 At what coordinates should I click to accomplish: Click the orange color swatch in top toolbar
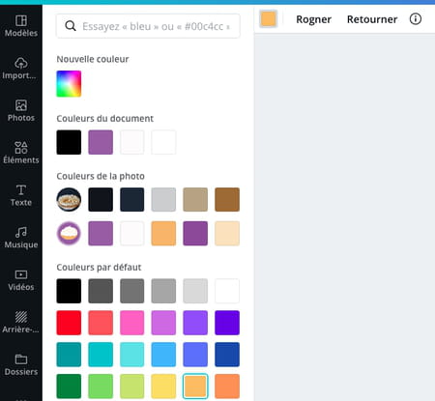pos(269,18)
